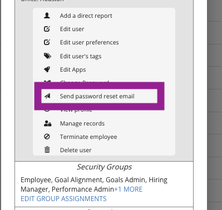222x210 pixels.
Task: Click the locked-person icon beside Manage records
Action: 48,123
